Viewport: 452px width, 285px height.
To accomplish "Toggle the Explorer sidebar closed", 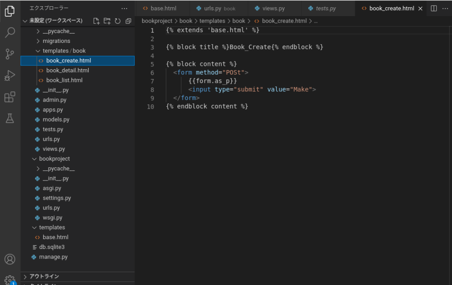I will 10,11.
